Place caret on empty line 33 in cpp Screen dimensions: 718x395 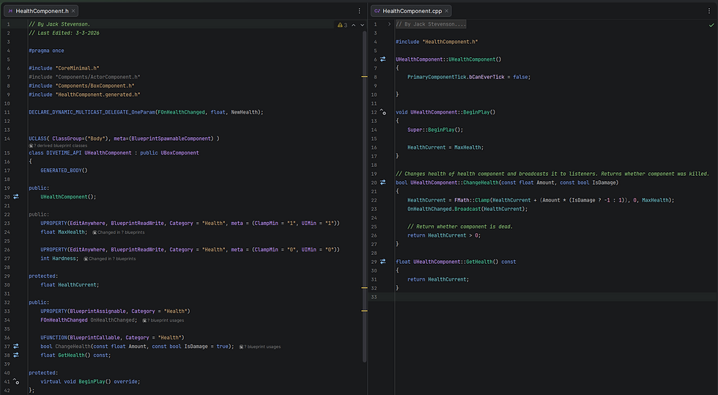click(x=554, y=297)
